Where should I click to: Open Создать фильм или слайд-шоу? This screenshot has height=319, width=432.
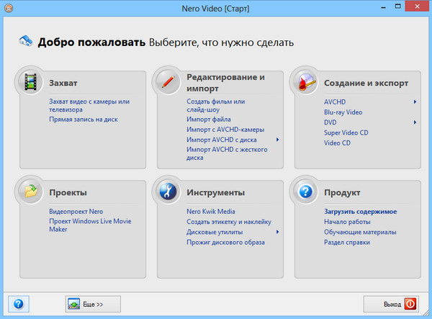[215, 105]
